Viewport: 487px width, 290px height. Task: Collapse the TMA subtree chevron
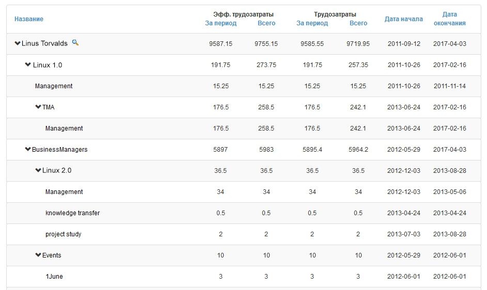point(38,107)
